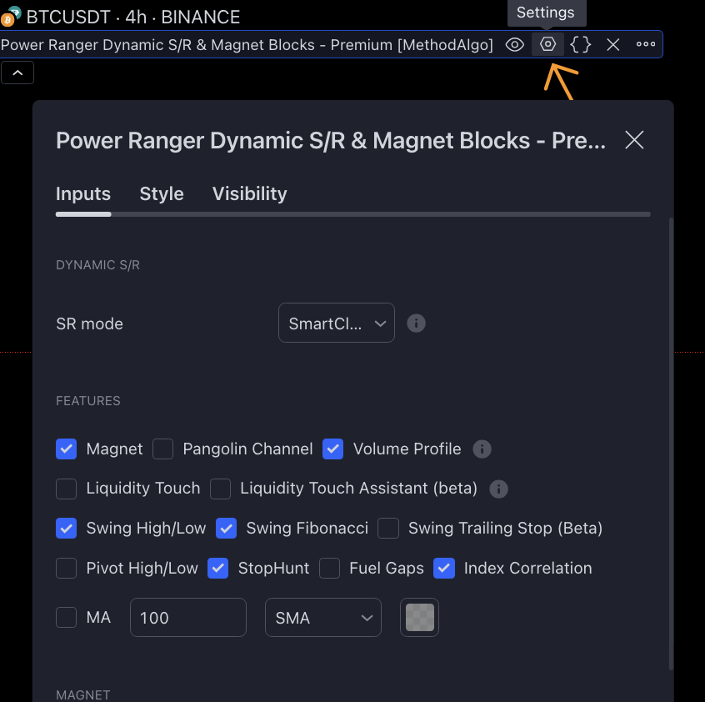The width and height of the screenshot is (705, 702).
Task: Switch to the Visibility tab
Action: click(249, 193)
